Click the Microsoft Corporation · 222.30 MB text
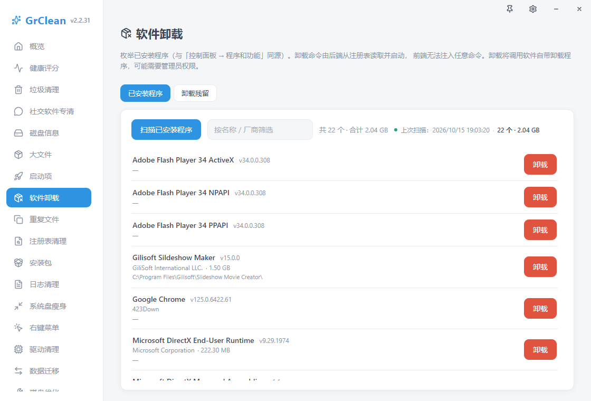The width and height of the screenshot is (591, 401). click(182, 350)
